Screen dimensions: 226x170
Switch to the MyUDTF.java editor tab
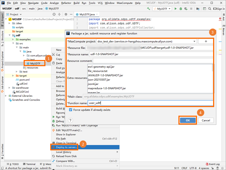coord(87,15)
